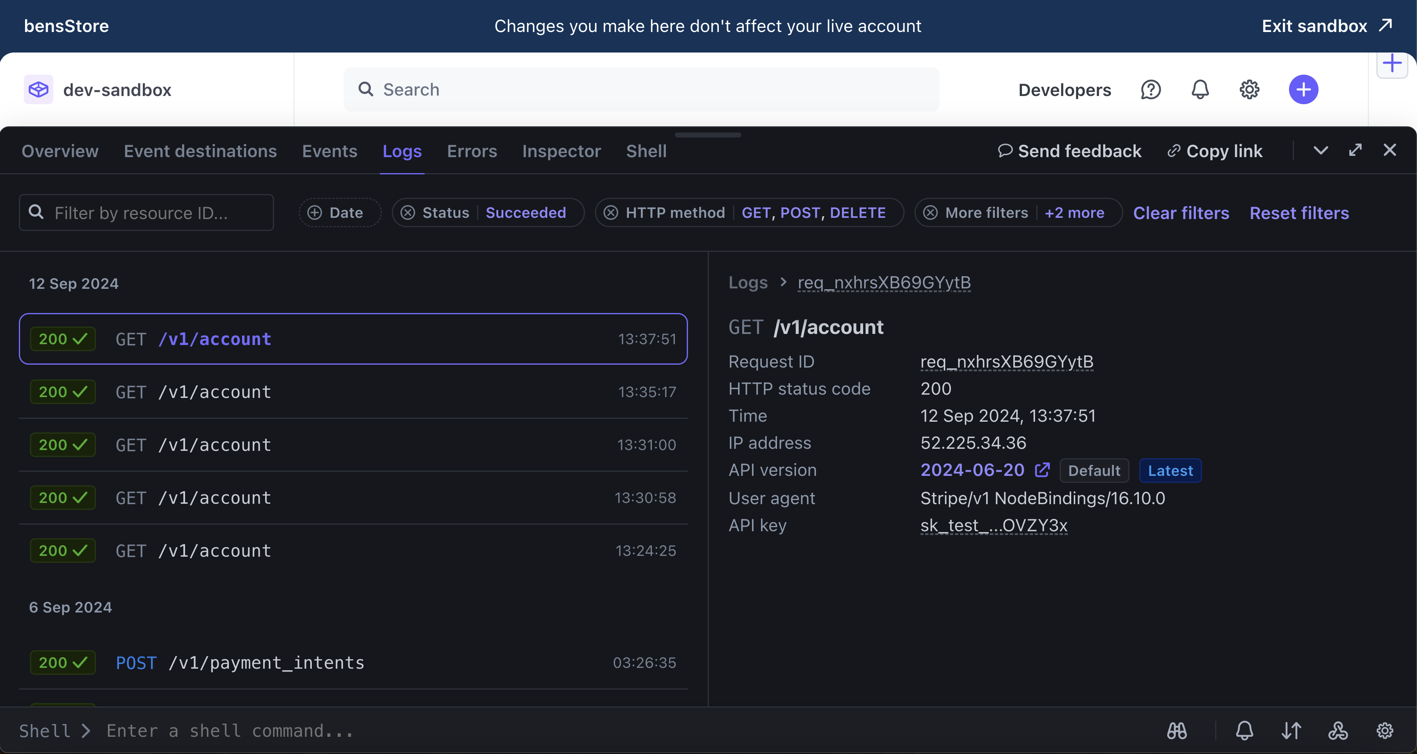
Task: Switch to the Overview tab
Action: 60,151
